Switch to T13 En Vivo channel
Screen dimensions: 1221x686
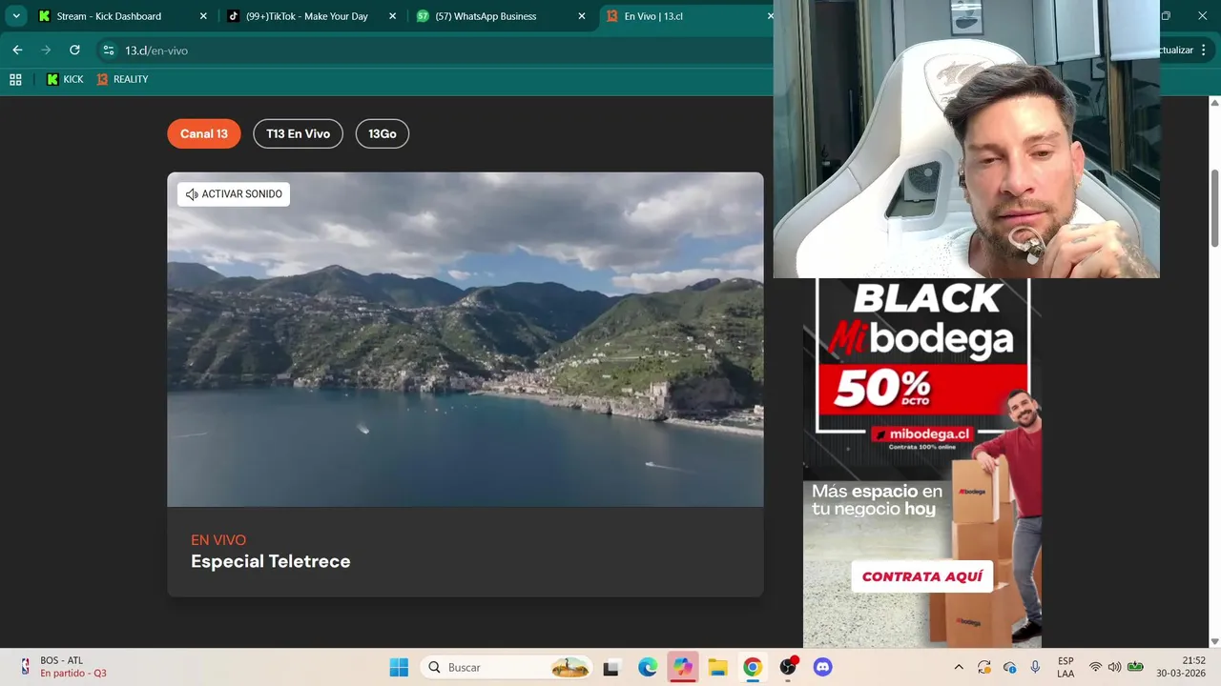pyautogui.click(x=298, y=133)
